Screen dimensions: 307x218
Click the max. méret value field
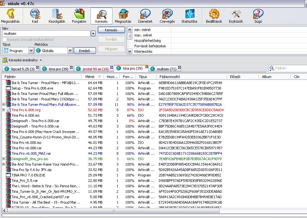(239, 35)
